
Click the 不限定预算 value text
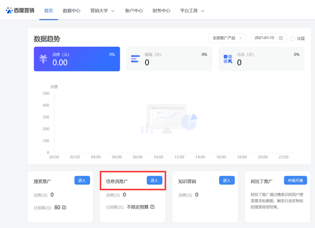click(x=138, y=207)
